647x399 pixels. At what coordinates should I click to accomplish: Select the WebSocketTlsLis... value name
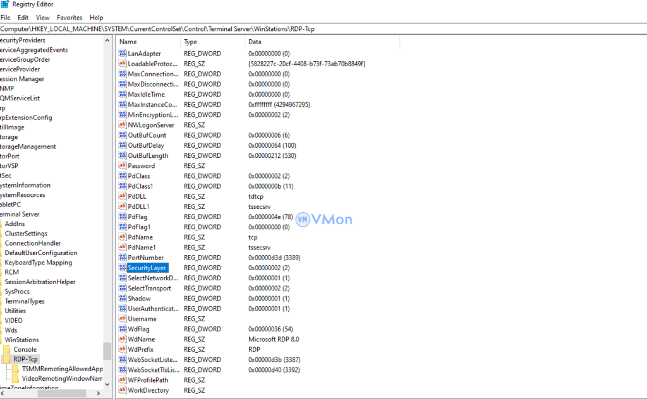coord(154,370)
